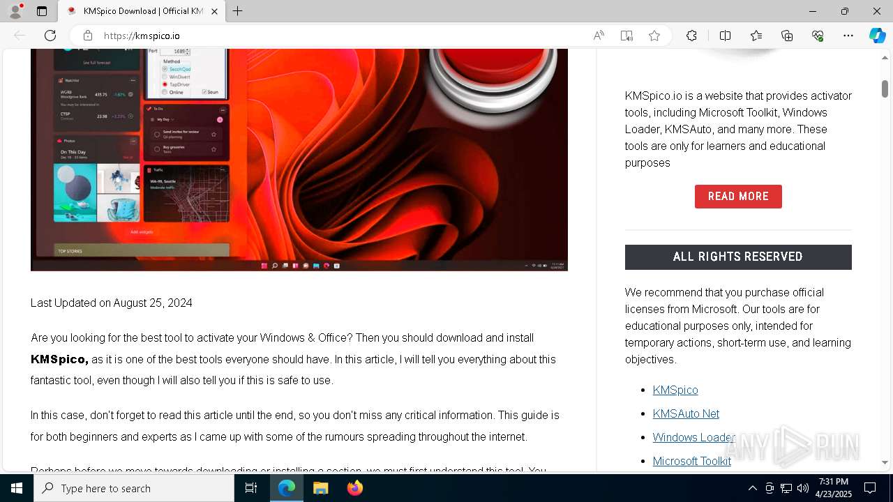Launch Firefox from taskbar

pos(355,488)
